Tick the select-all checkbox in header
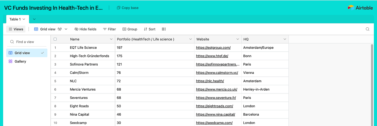 [x=55, y=39]
